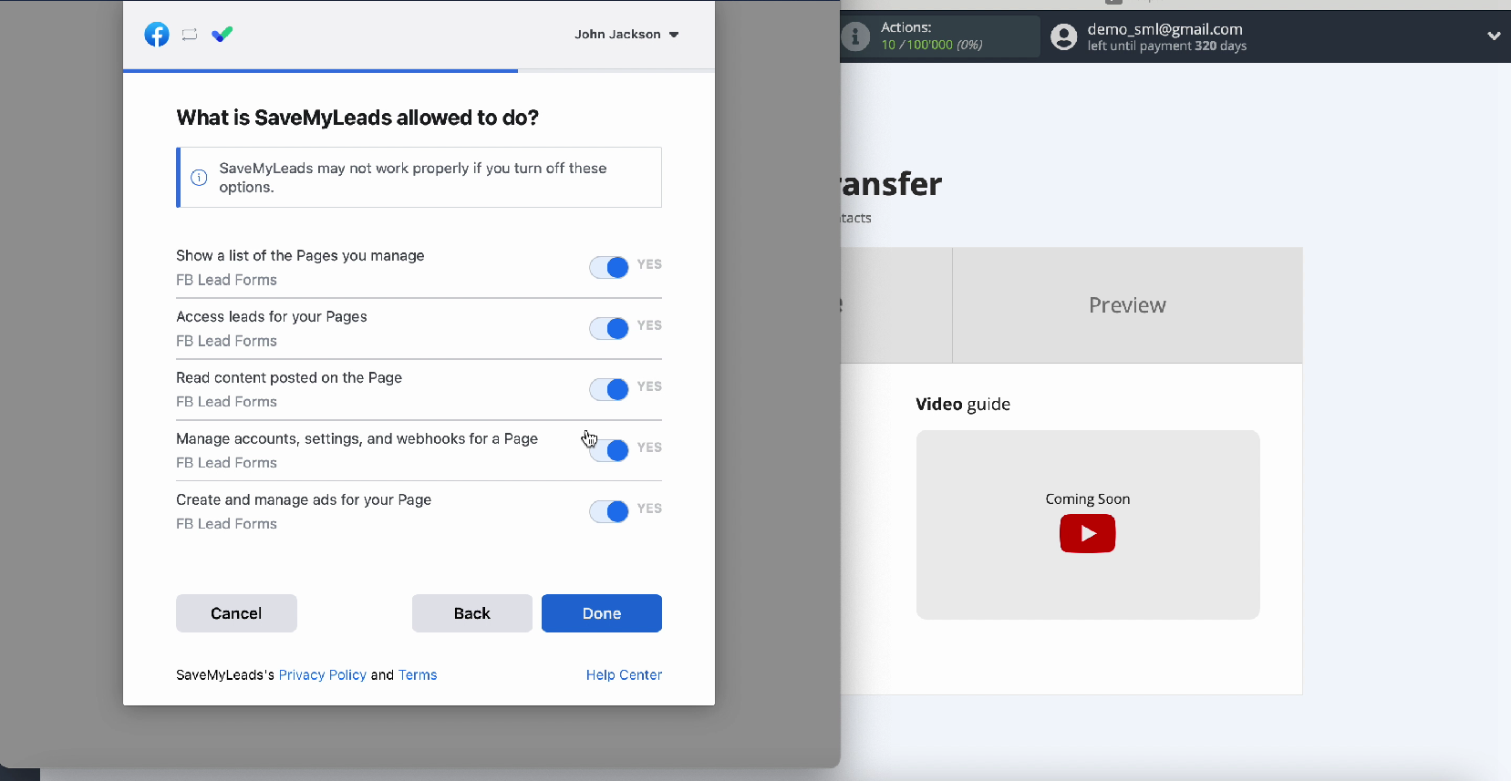
Task: Click the Facebook logo icon
Action: point(157,35)
